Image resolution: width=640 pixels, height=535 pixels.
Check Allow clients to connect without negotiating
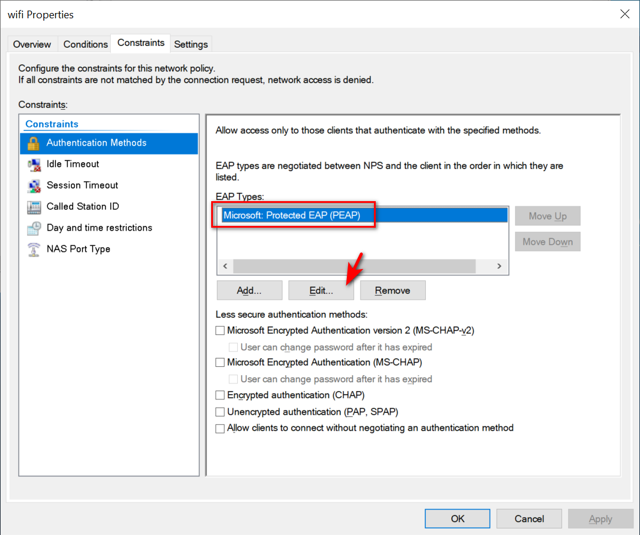tap(220, 428)
